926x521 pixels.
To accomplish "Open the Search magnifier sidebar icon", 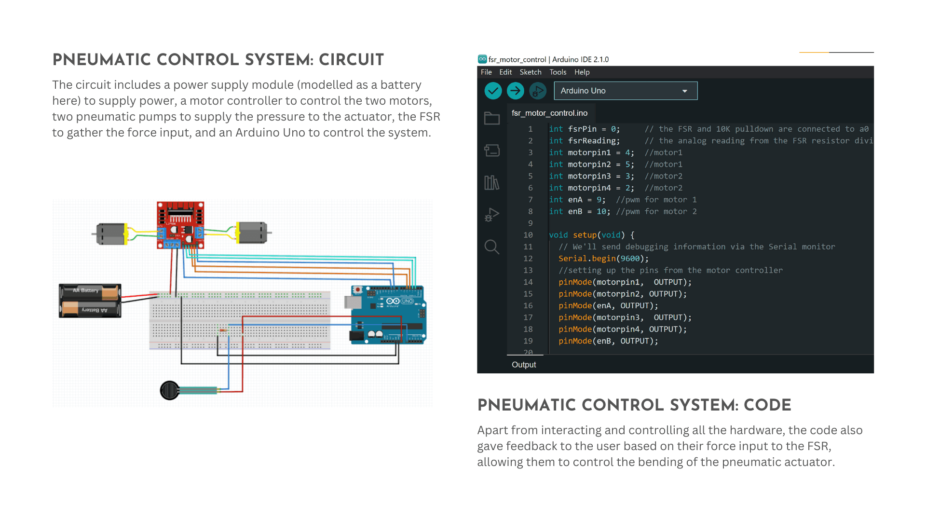I will 491,247.
